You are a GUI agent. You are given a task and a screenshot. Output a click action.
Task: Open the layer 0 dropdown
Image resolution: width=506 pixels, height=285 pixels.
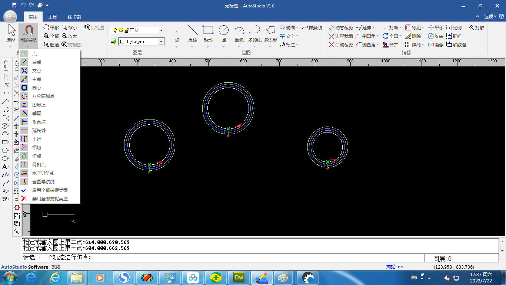point(161,30)
